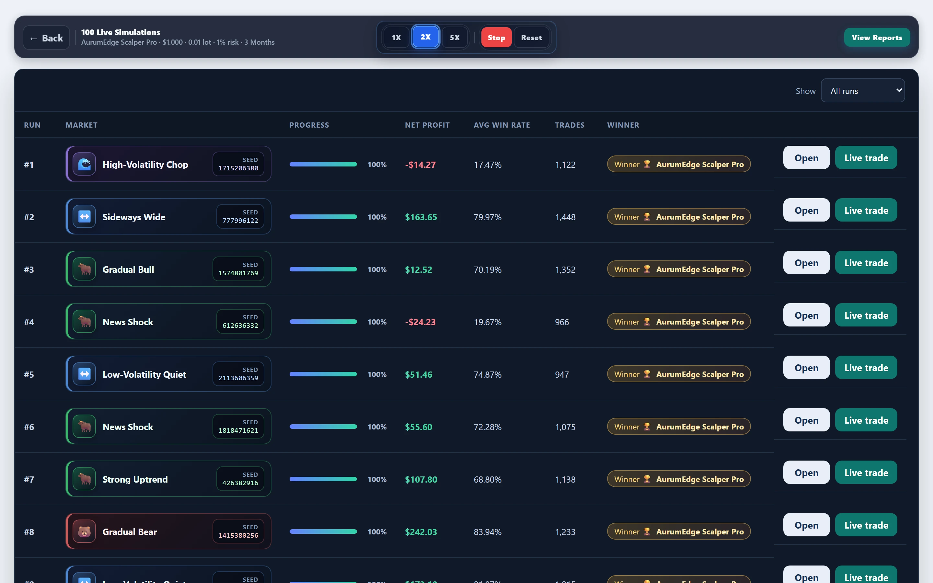
Task: Click the trades count 1,448
Action: [565, 217]
